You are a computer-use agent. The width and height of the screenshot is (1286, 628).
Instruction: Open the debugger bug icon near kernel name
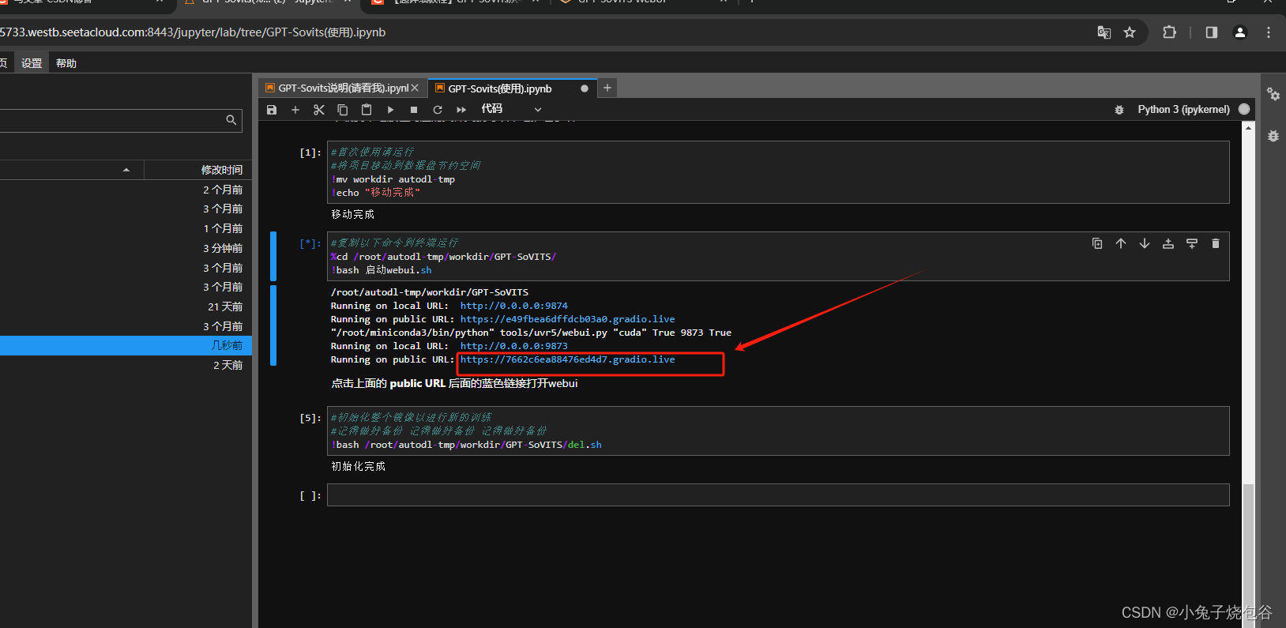click(x=1119, y=110)
